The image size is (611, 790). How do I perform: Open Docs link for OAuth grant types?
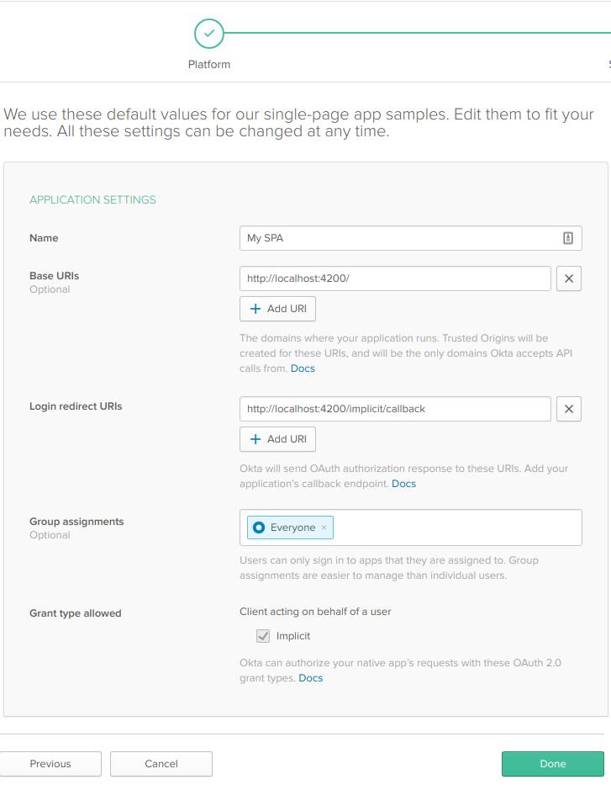(x=310, y=678)
